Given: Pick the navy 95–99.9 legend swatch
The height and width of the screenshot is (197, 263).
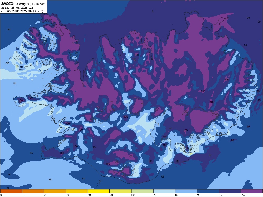Looking at the screenshot, I should point(230,191).
